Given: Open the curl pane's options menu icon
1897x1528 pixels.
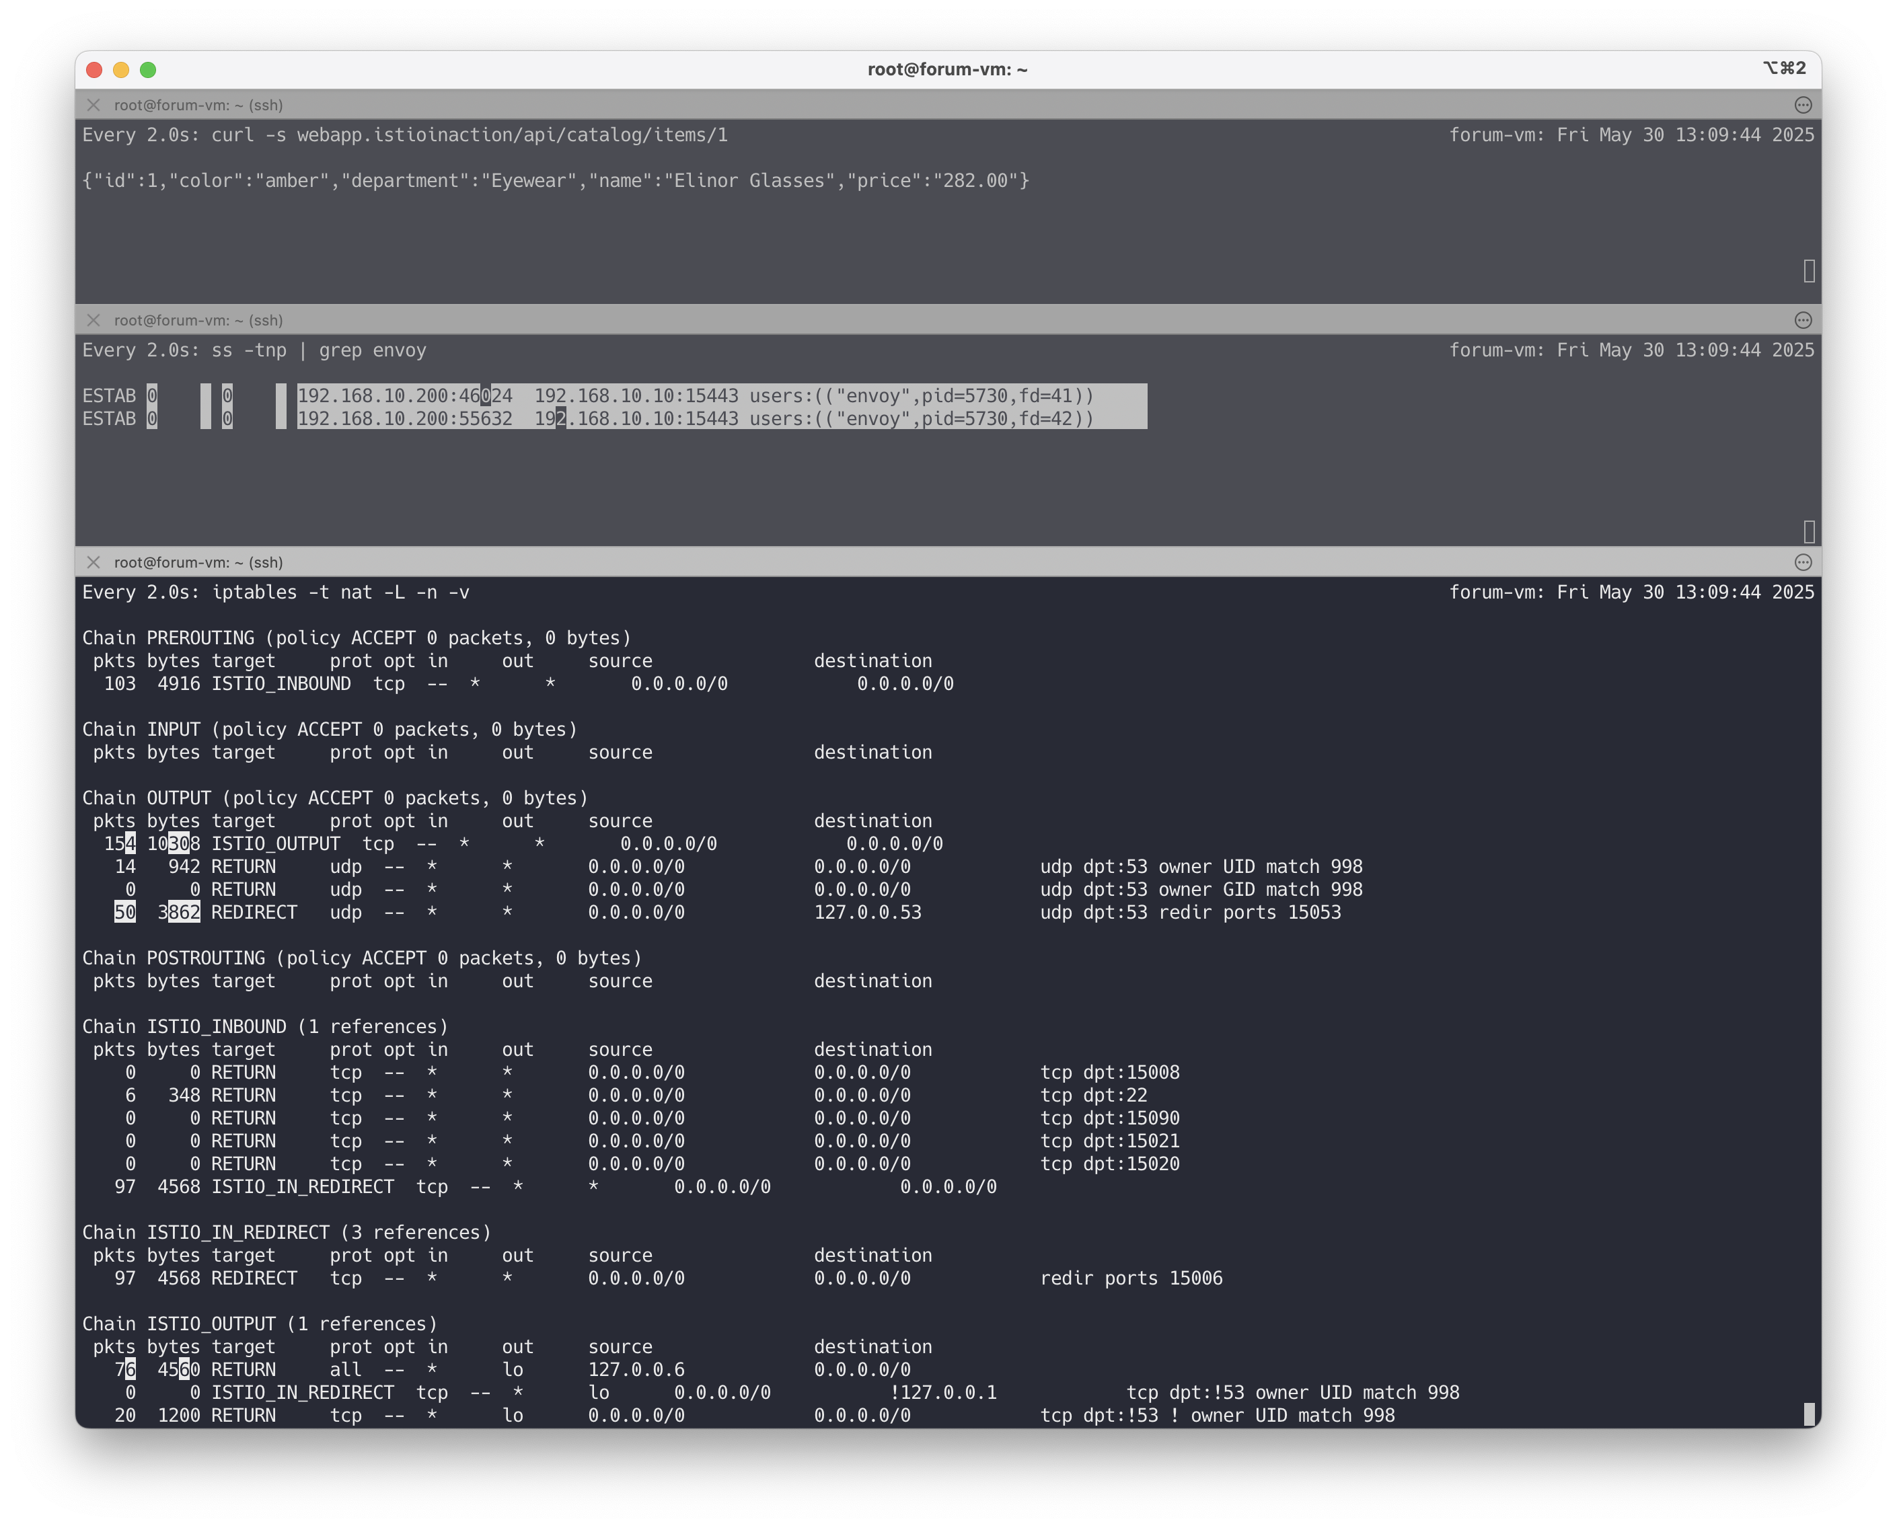Looking at the screenshot, I should coord(1803,105).
